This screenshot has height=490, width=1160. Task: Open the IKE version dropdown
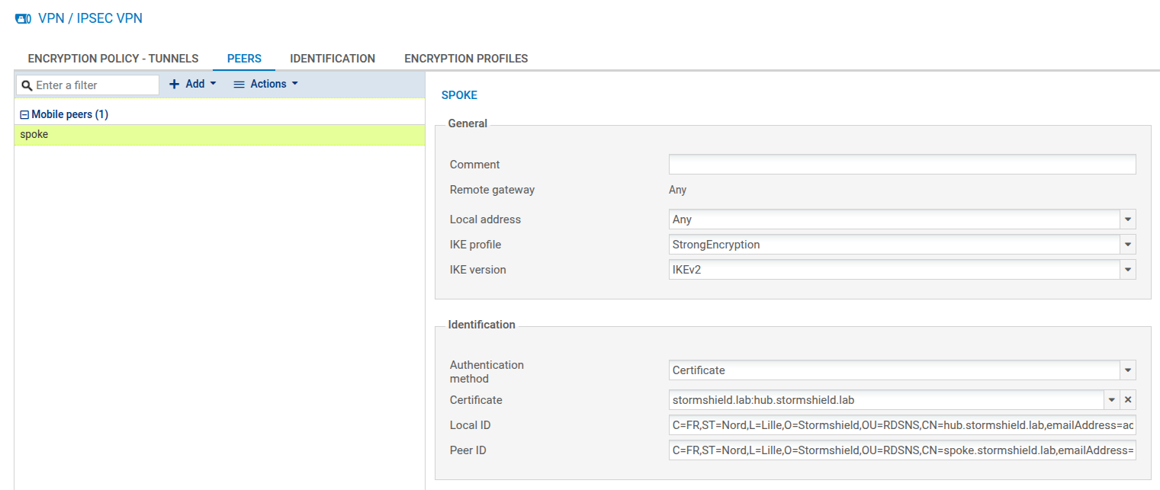tap(1127, 269)
